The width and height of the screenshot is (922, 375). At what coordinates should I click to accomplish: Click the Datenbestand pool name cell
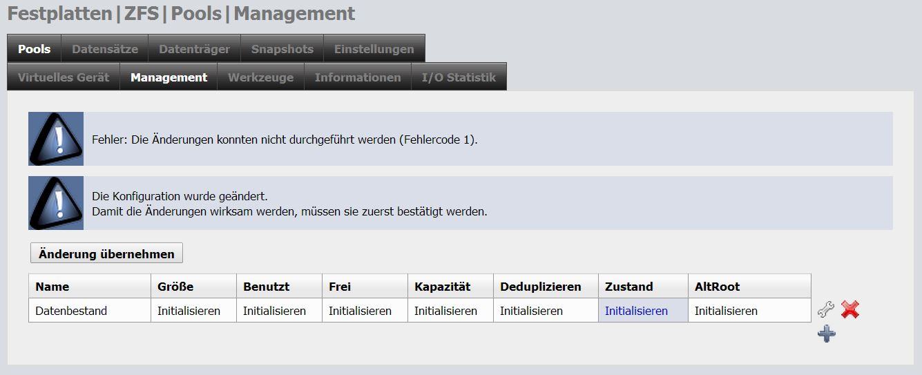(89, 311)
